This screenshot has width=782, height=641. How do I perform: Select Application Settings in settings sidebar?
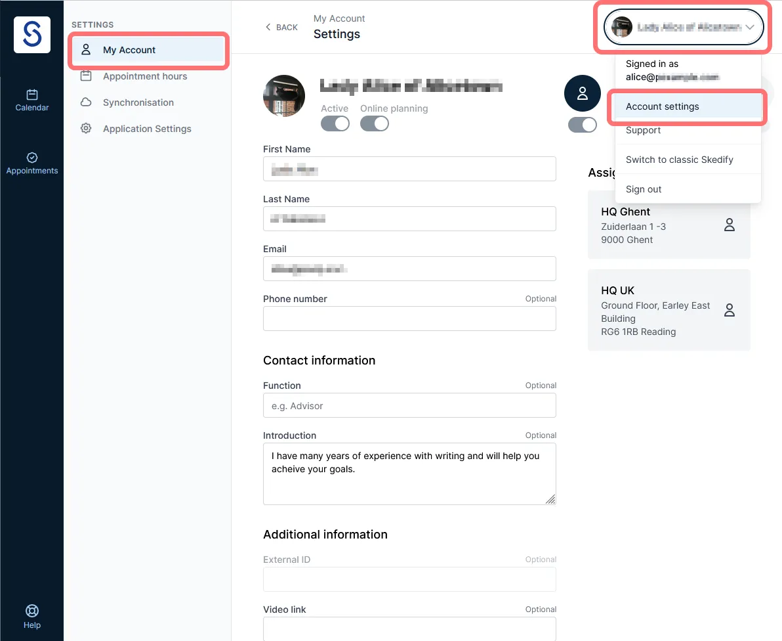point(148,128)
